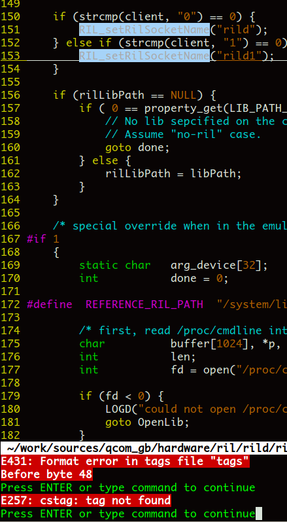Click the file path status line
Screen dimensions: 287x522
[x=144, y=448]
